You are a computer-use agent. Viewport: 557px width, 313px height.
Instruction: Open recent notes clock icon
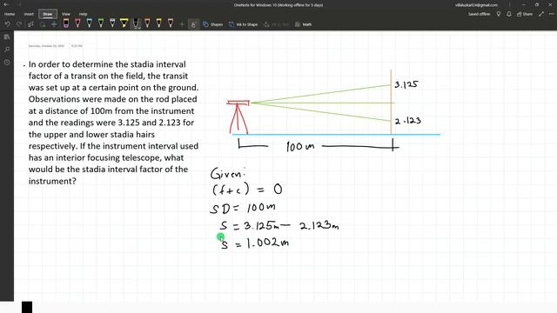pyautogui.click(x=7, y=62)
